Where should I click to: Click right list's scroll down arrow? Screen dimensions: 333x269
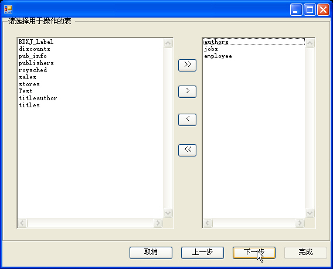pos(310,213)
